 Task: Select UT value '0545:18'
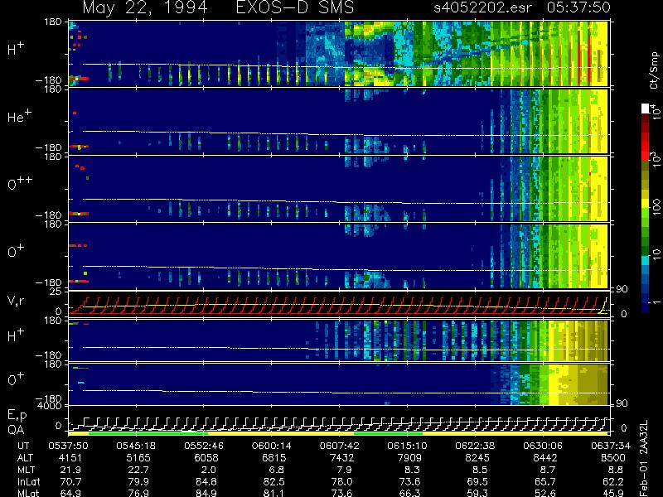pyautogui.click(x=136, y=446)
